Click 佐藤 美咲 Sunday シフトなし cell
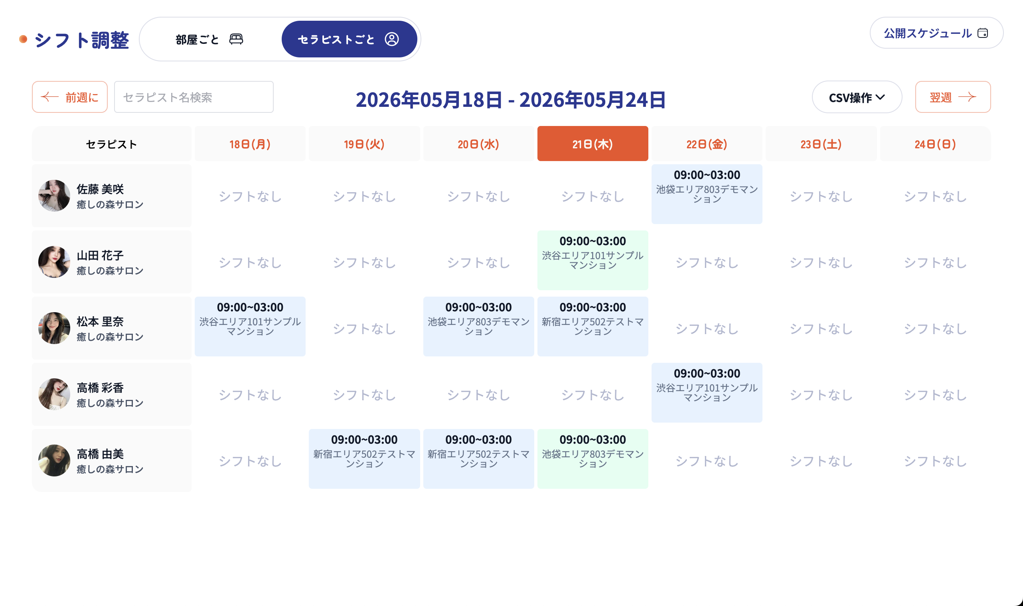The image size is (1023, 606). [x=935, y=197]
